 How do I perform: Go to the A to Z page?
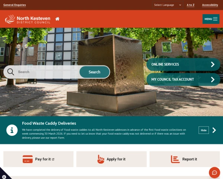pos(190,5)
